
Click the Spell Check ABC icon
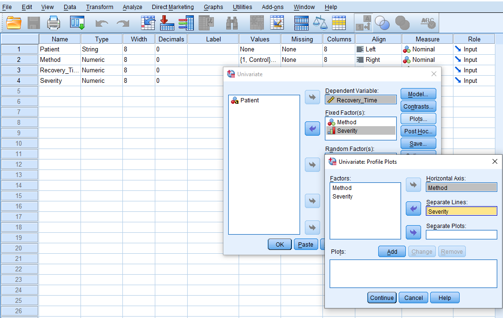click(x=428, y=23)
